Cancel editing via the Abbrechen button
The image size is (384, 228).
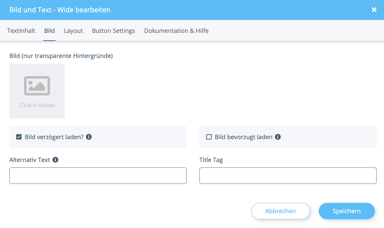pyautogui.click(x=281, y=211)
